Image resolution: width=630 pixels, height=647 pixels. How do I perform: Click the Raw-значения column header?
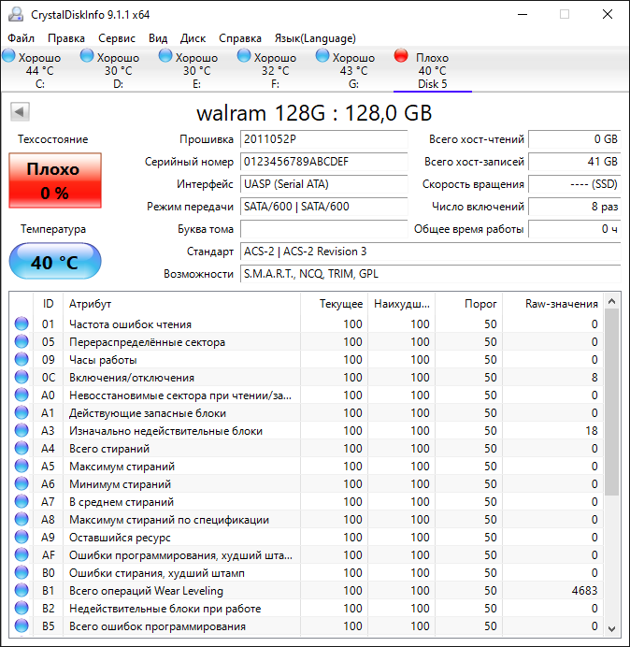click(552, 304)
